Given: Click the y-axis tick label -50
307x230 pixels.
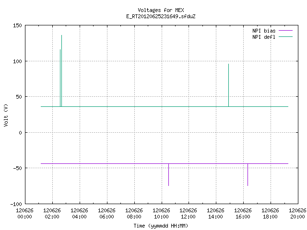Looking at the screenshot, I should coord(17,168).
